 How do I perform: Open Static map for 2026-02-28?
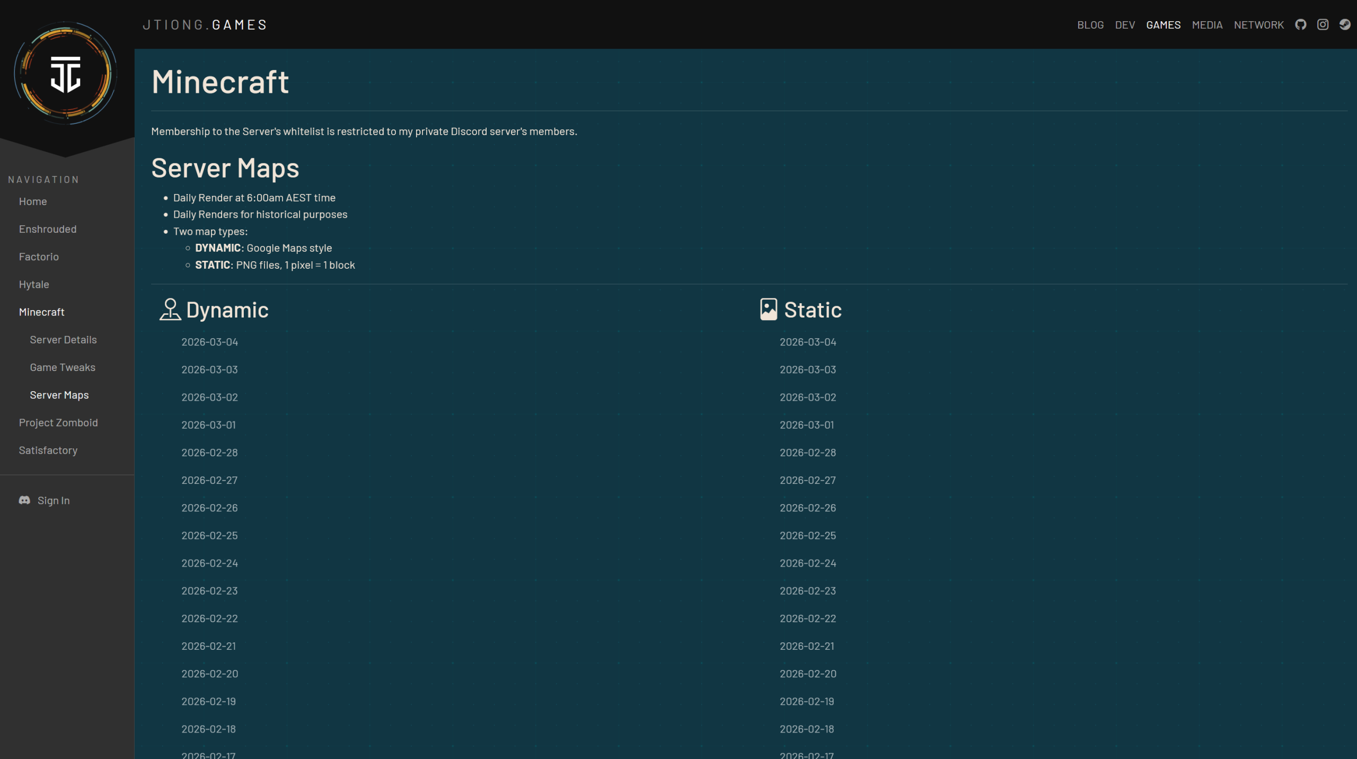[807, 453]
